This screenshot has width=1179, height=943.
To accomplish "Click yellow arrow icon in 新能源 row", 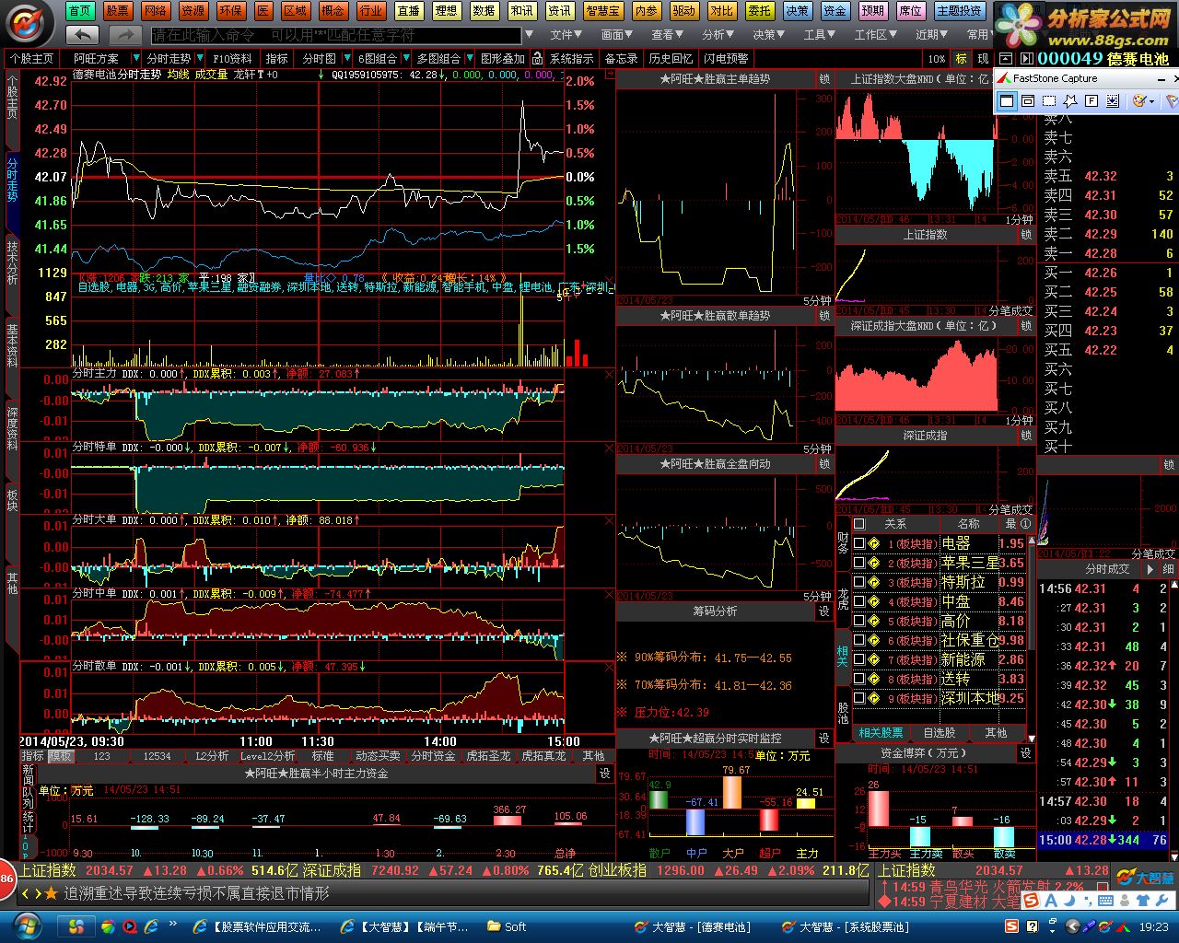I will click(873, 659).
